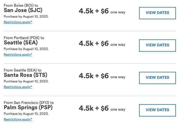Click the 'From San Francisco (SFO) to' text
Image resolution: width=179 pixels, height=126 pixels.
pos(29,103)
